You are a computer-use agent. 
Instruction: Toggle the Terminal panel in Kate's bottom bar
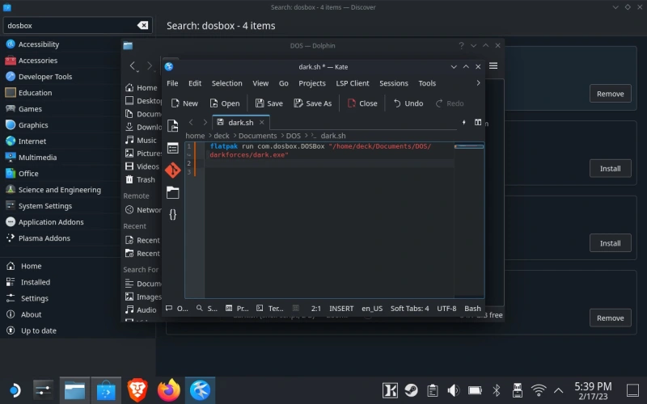coord(270,309)
